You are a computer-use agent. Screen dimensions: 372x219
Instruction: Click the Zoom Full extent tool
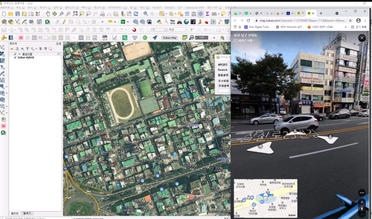(75, 14)
